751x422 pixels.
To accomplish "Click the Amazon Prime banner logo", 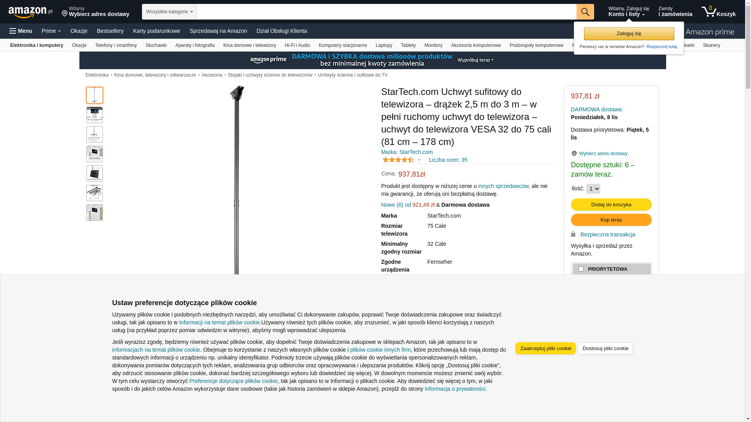I will pyautogui.click(x=268, y=60).
